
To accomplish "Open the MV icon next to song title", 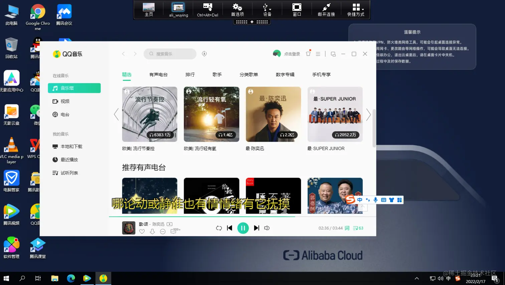I will tap(170, 224).
